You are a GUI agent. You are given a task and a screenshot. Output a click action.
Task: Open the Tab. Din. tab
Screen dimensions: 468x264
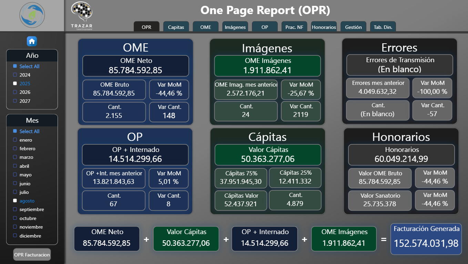tap(383, 27)
